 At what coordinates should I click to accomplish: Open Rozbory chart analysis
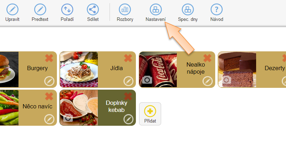pyautogui.click(x=125, y=10)
